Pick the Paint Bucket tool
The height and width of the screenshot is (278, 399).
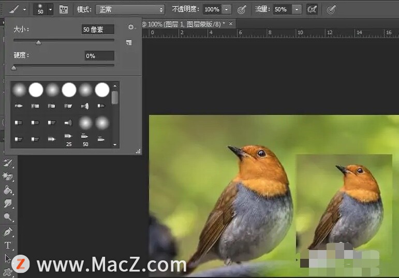(8, 190)
